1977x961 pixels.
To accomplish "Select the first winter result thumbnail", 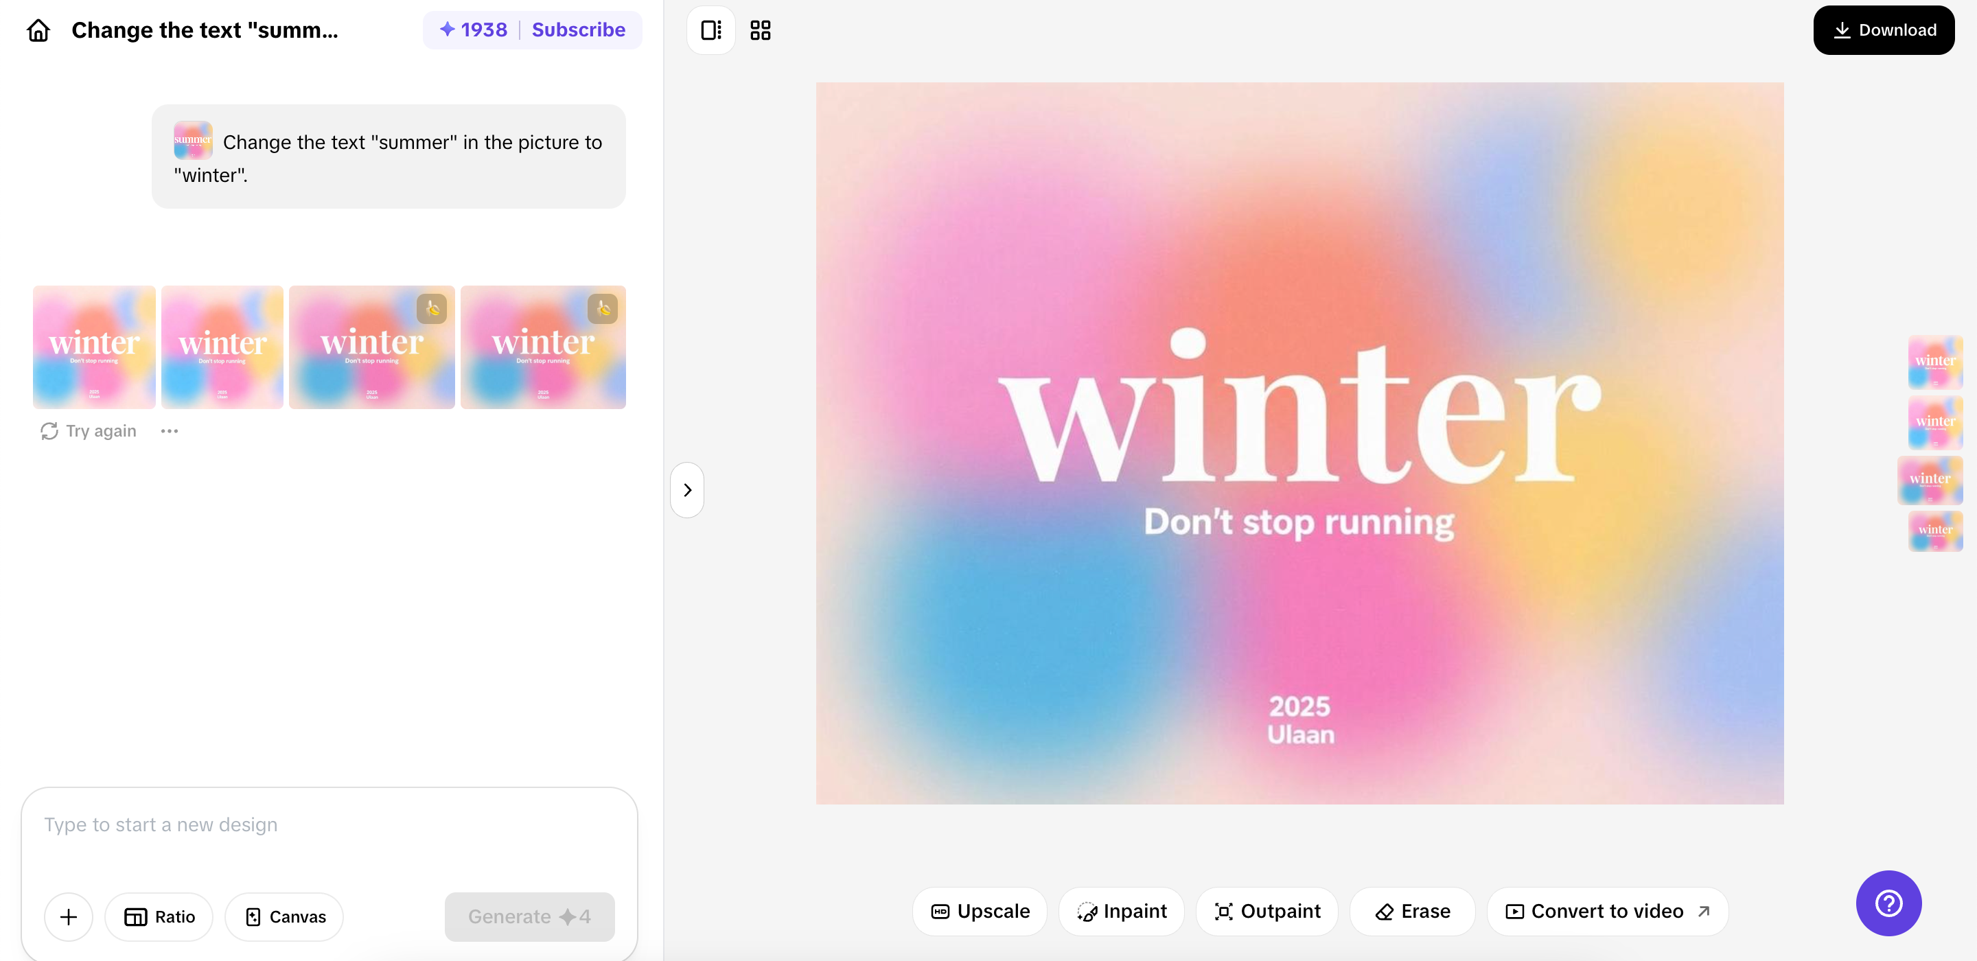I will click(93, 347).
